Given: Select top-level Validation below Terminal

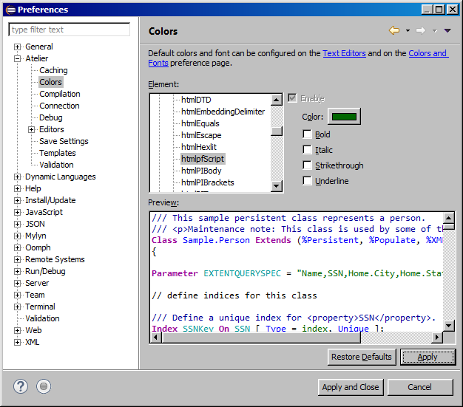Looking at the screenshot, I should [42, 318].
